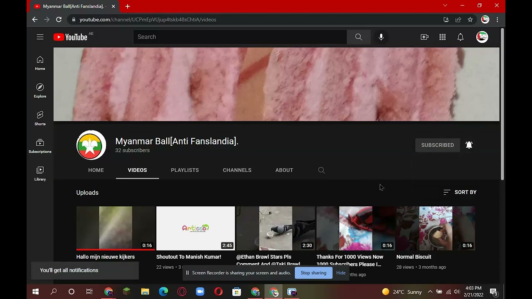Viewport: 532px width, 299px height.
Task: Click the Normal Biscuit video thumbnail
Action: click(x=436, y=228)
